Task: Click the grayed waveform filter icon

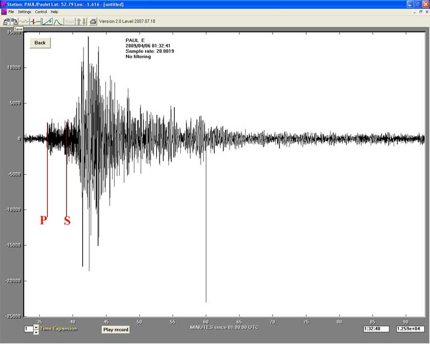Action: tap(24, 21)
